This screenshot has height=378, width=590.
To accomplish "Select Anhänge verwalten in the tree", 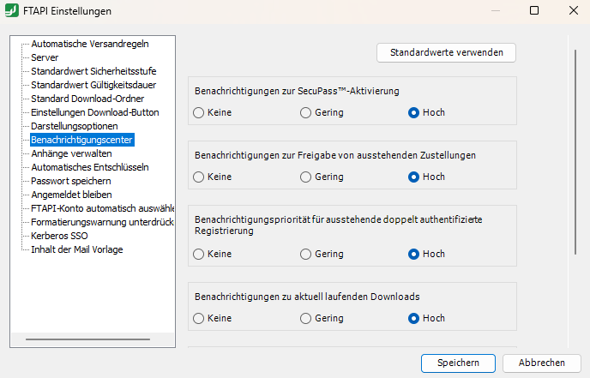I will [71, 153].
